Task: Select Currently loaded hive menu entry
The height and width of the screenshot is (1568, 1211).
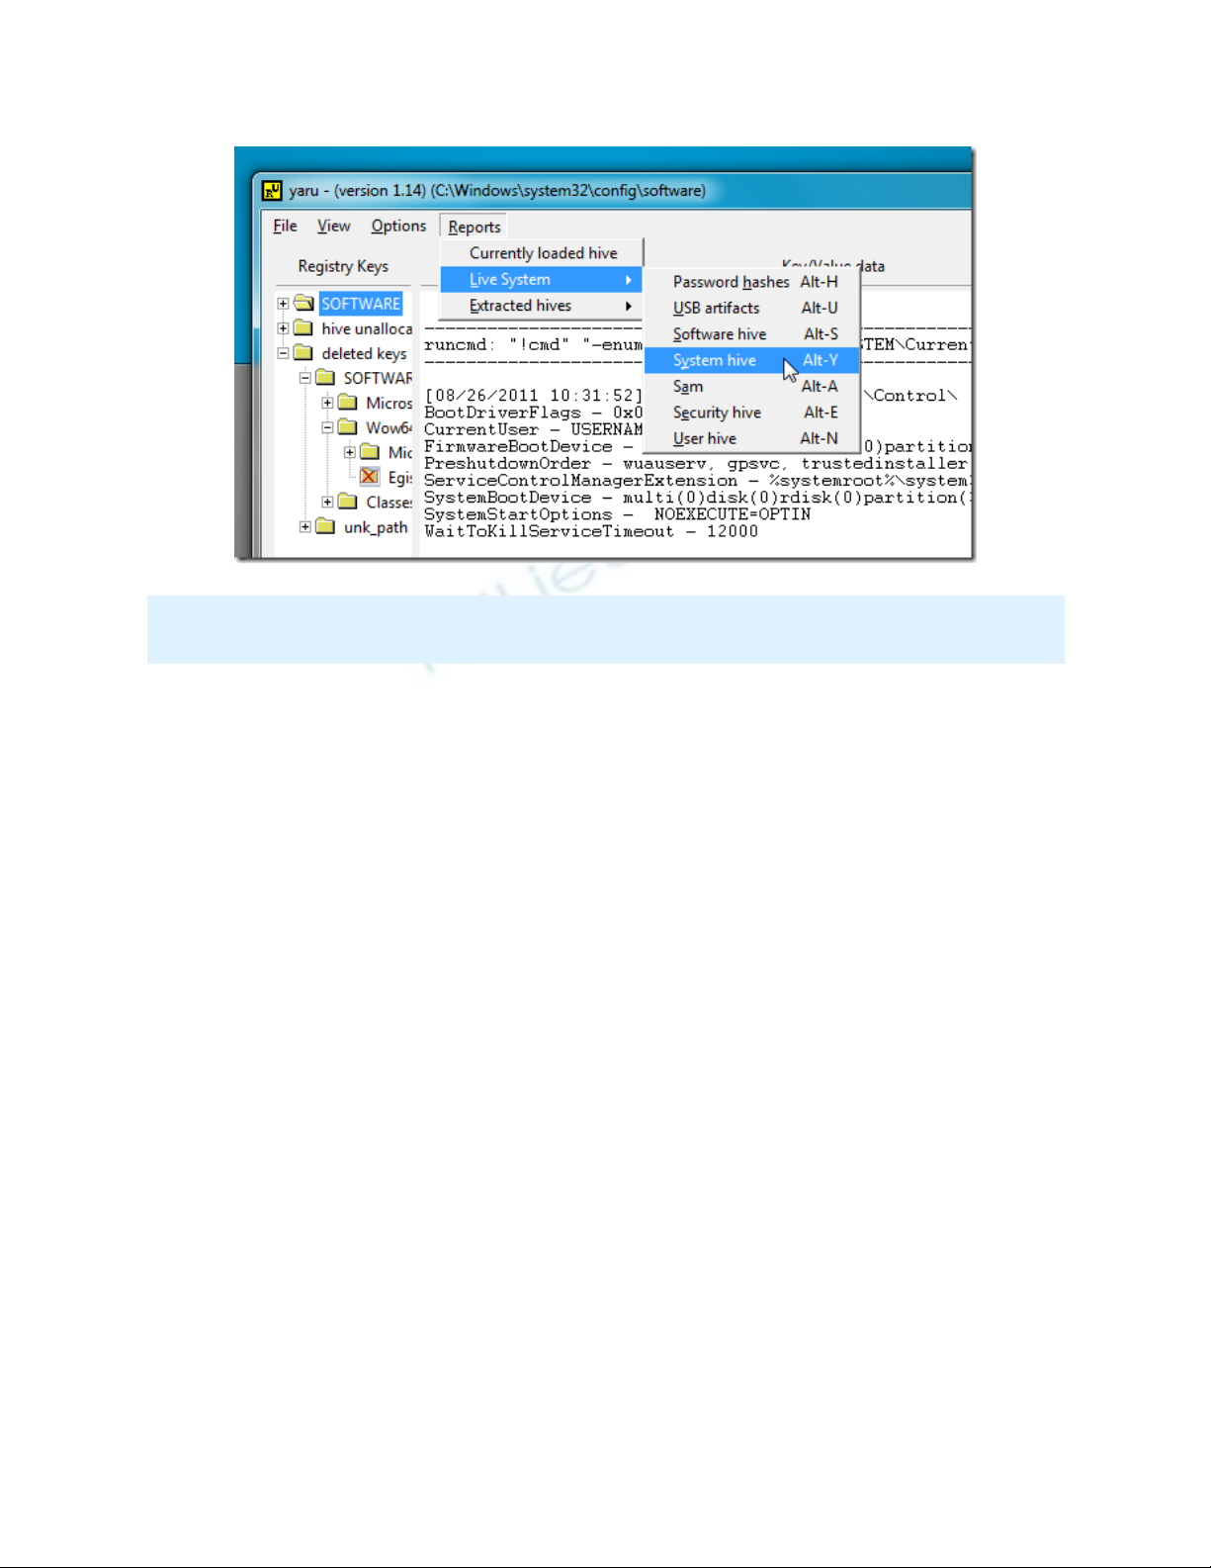Action: coord(543,253)
